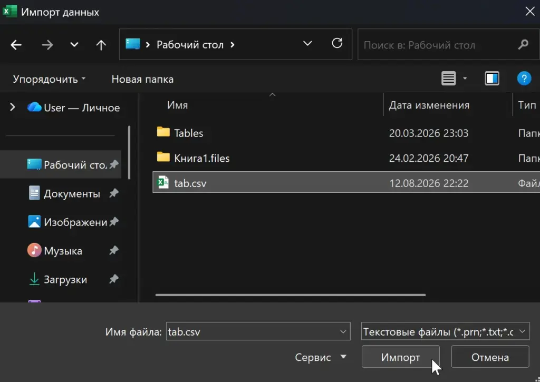Click the date 12.08.2026 22:22
Image resolution: width=540 pixels, height=382 pixels.
point(429,183)
